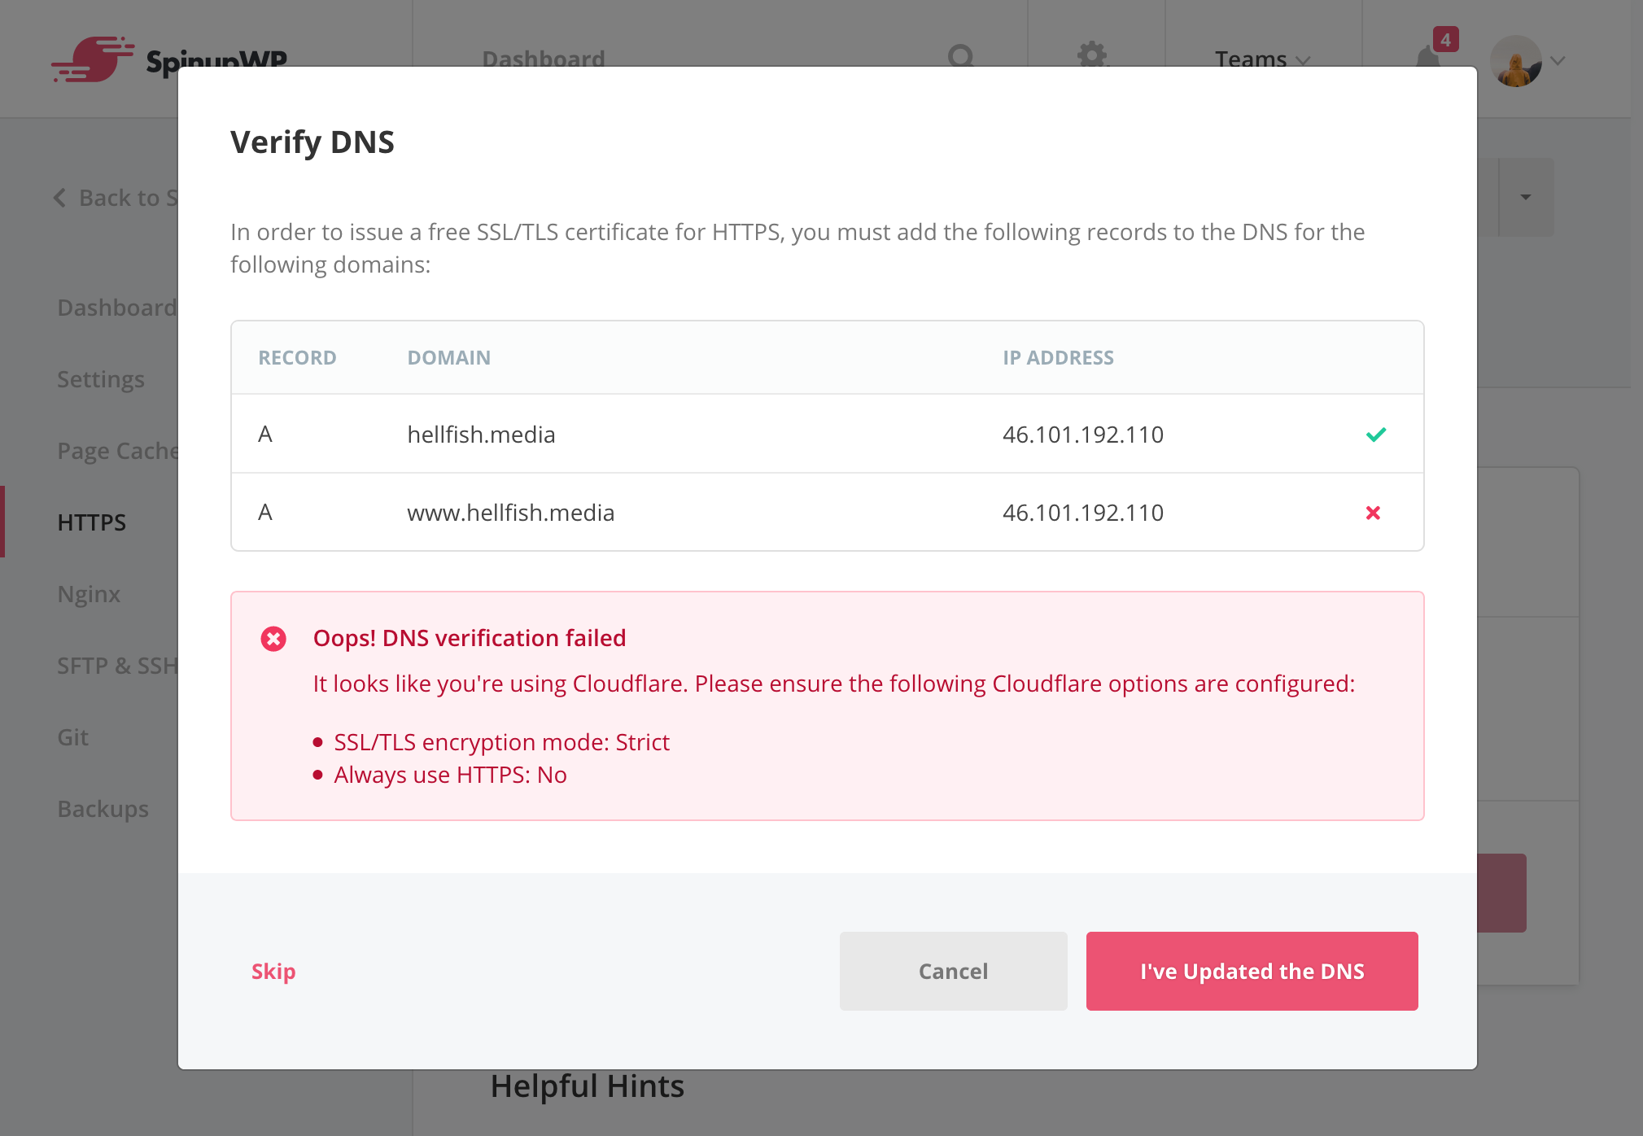Click the back arrow chevron icon
Screen dimensions: 1643x1136
(x=59, y=198)
